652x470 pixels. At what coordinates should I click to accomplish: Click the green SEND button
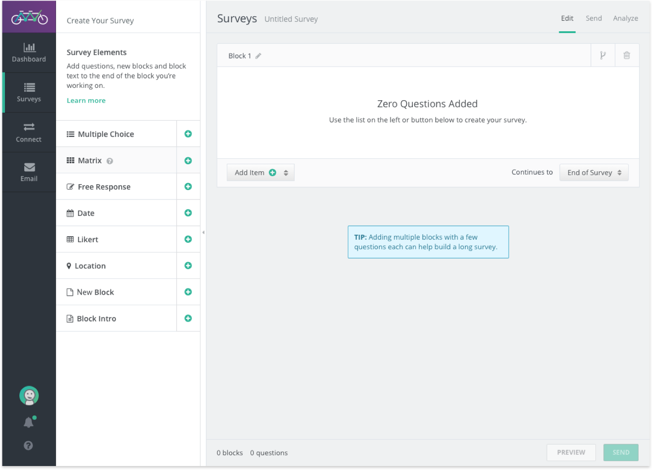[x=621, y=453]
